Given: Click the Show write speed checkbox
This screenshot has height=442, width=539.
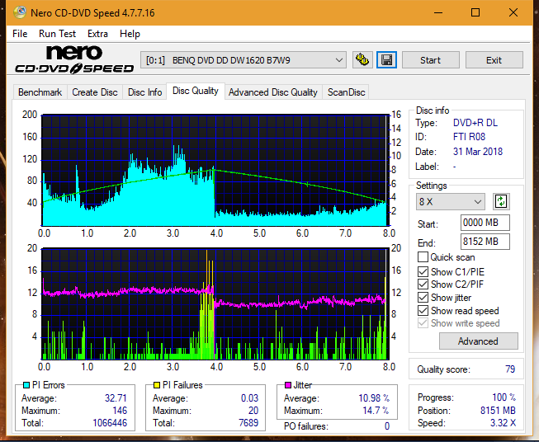Looking at the screenshot, I should point(423,323).
